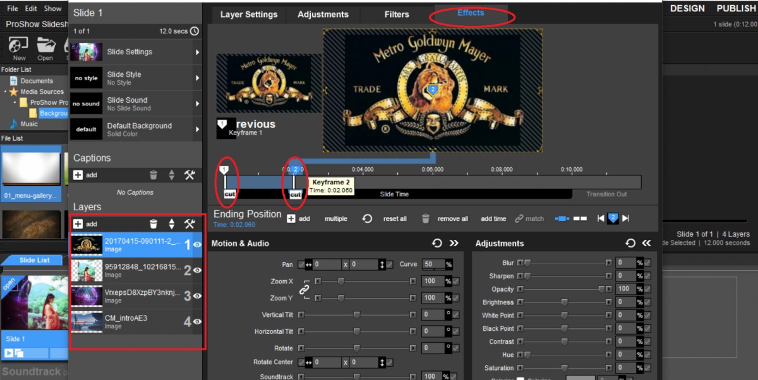Toggle the Blur keyframe checkbox

[x=647, y=263]
